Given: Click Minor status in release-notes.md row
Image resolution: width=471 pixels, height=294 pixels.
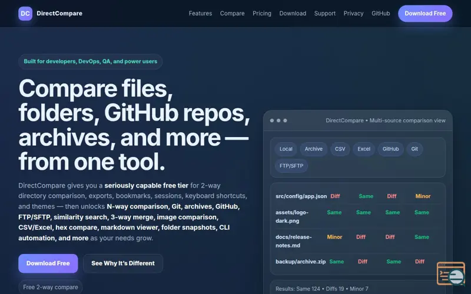Looking at the screenshot, I should pos(334,237).
